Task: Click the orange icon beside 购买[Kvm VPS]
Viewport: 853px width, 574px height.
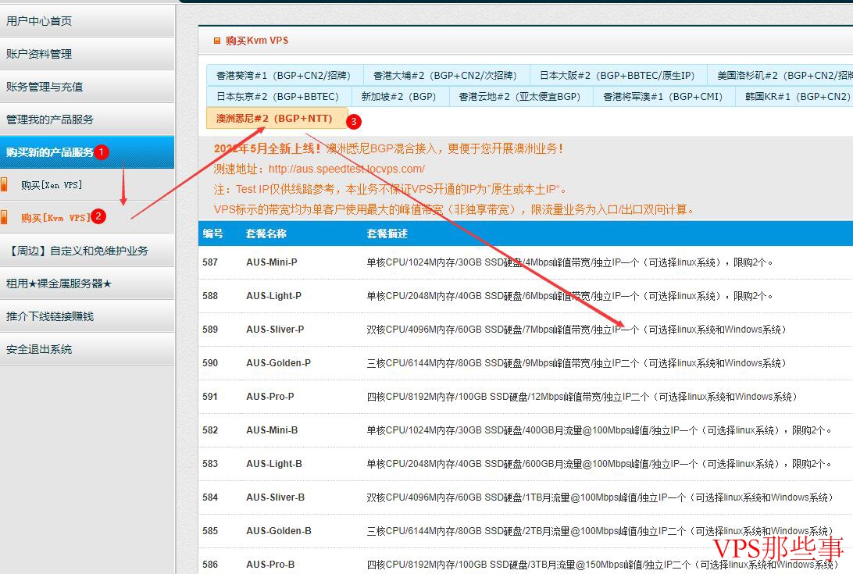Action: [4, 217]
